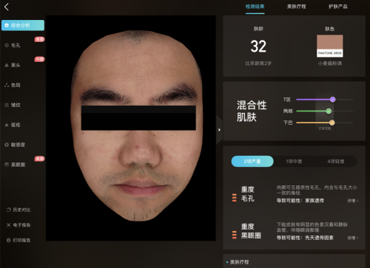This screenshot has height=268, width=370.
Task: Click the 美肤疗程 section header at the bottom
Action: pyautogui.click(x=239, y=262)
